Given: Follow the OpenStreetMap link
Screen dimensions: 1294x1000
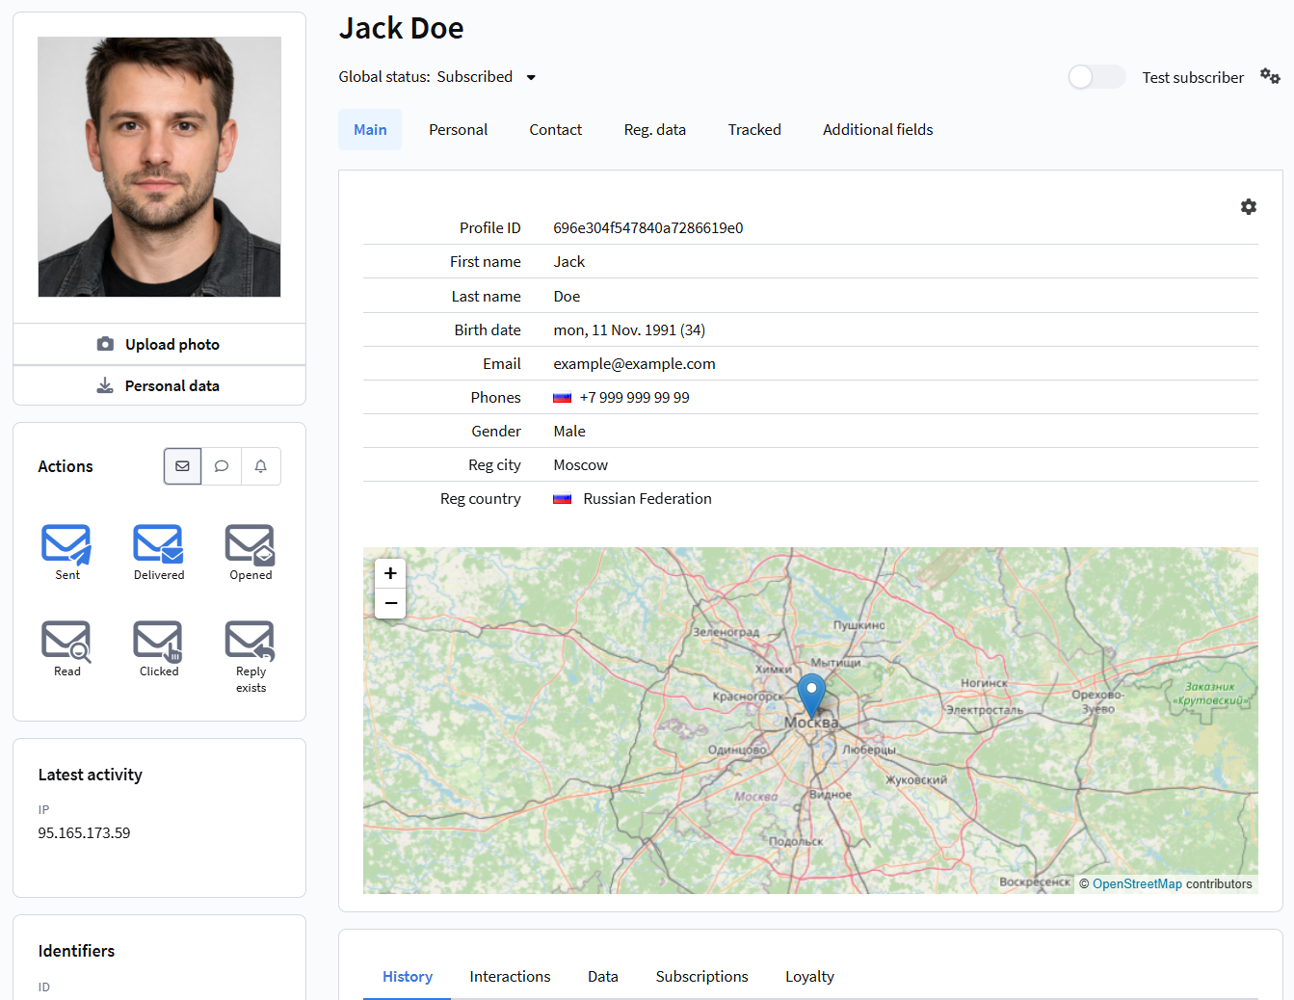Looking at the screenshot, I should [1136, 884].
